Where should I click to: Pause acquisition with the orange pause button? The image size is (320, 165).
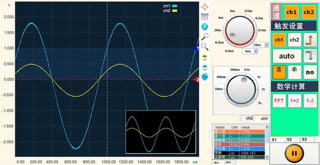294,153
